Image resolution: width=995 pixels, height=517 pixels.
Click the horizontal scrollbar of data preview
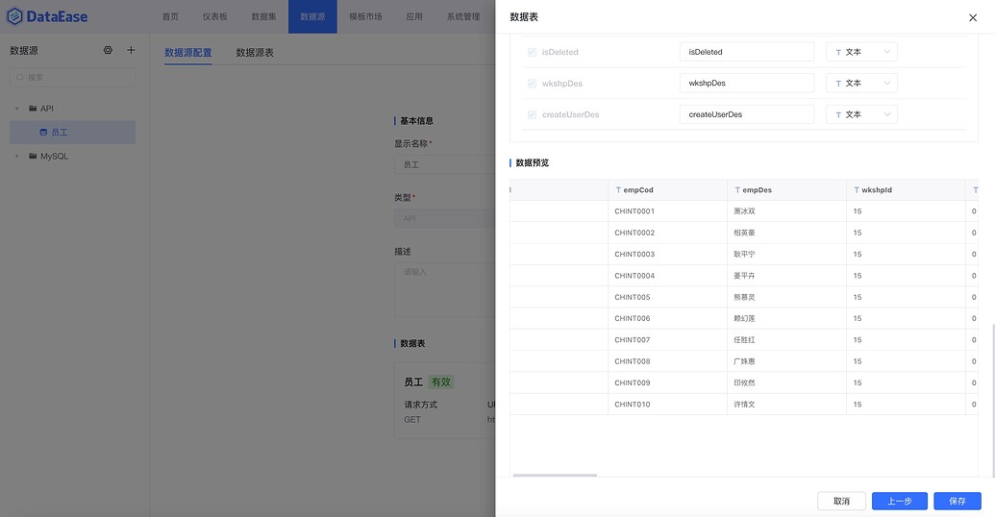[555, 475]
